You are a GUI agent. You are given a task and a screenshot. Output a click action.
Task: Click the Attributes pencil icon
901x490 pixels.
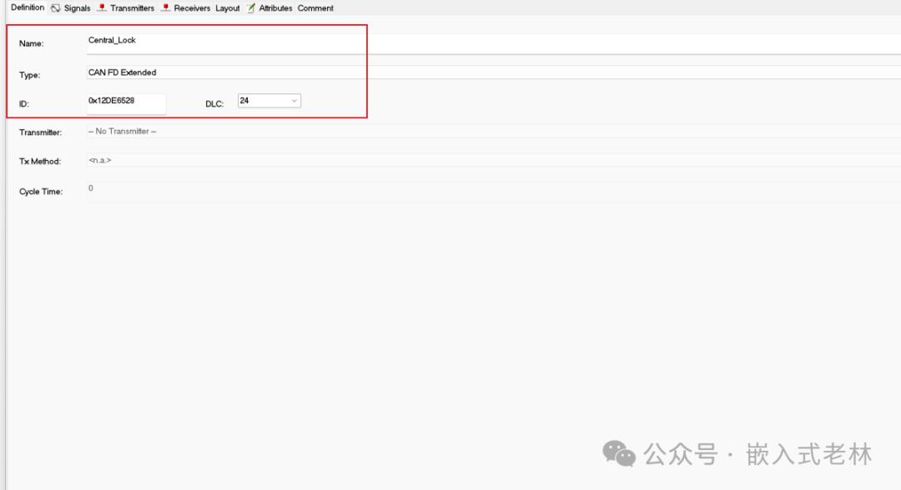[251, 7]
